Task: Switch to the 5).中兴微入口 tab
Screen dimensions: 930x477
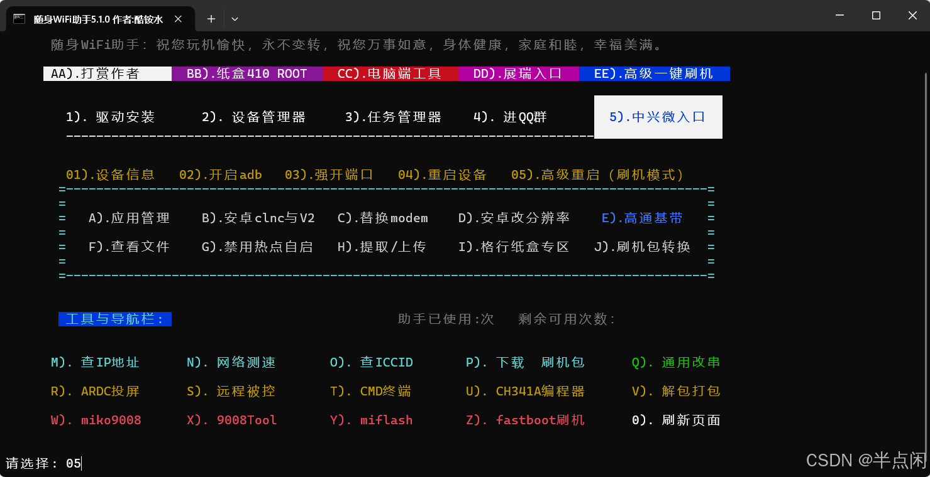Action: click(x=658, y=117)
